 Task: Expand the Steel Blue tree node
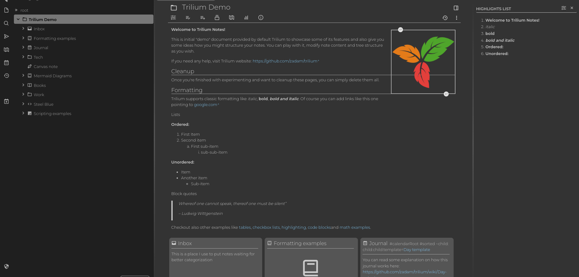point(23,104)
